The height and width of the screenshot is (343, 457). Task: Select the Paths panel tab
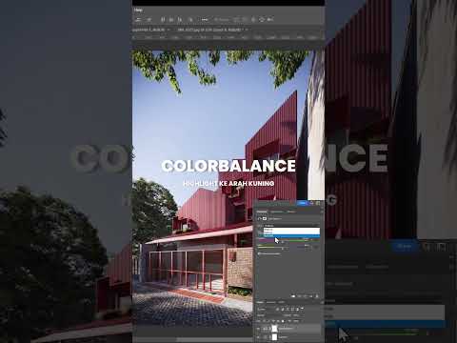pyautogui.click(x=282, y=302)
